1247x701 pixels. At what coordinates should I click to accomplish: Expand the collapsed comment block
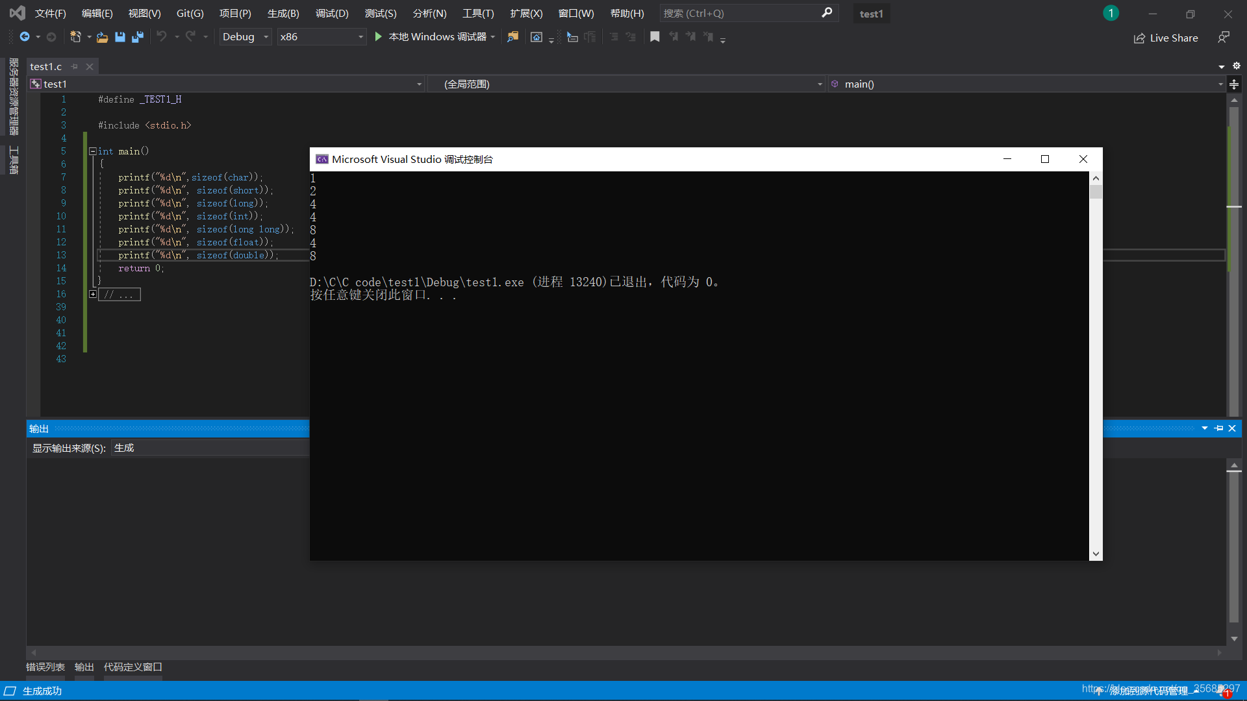[93, 294]
